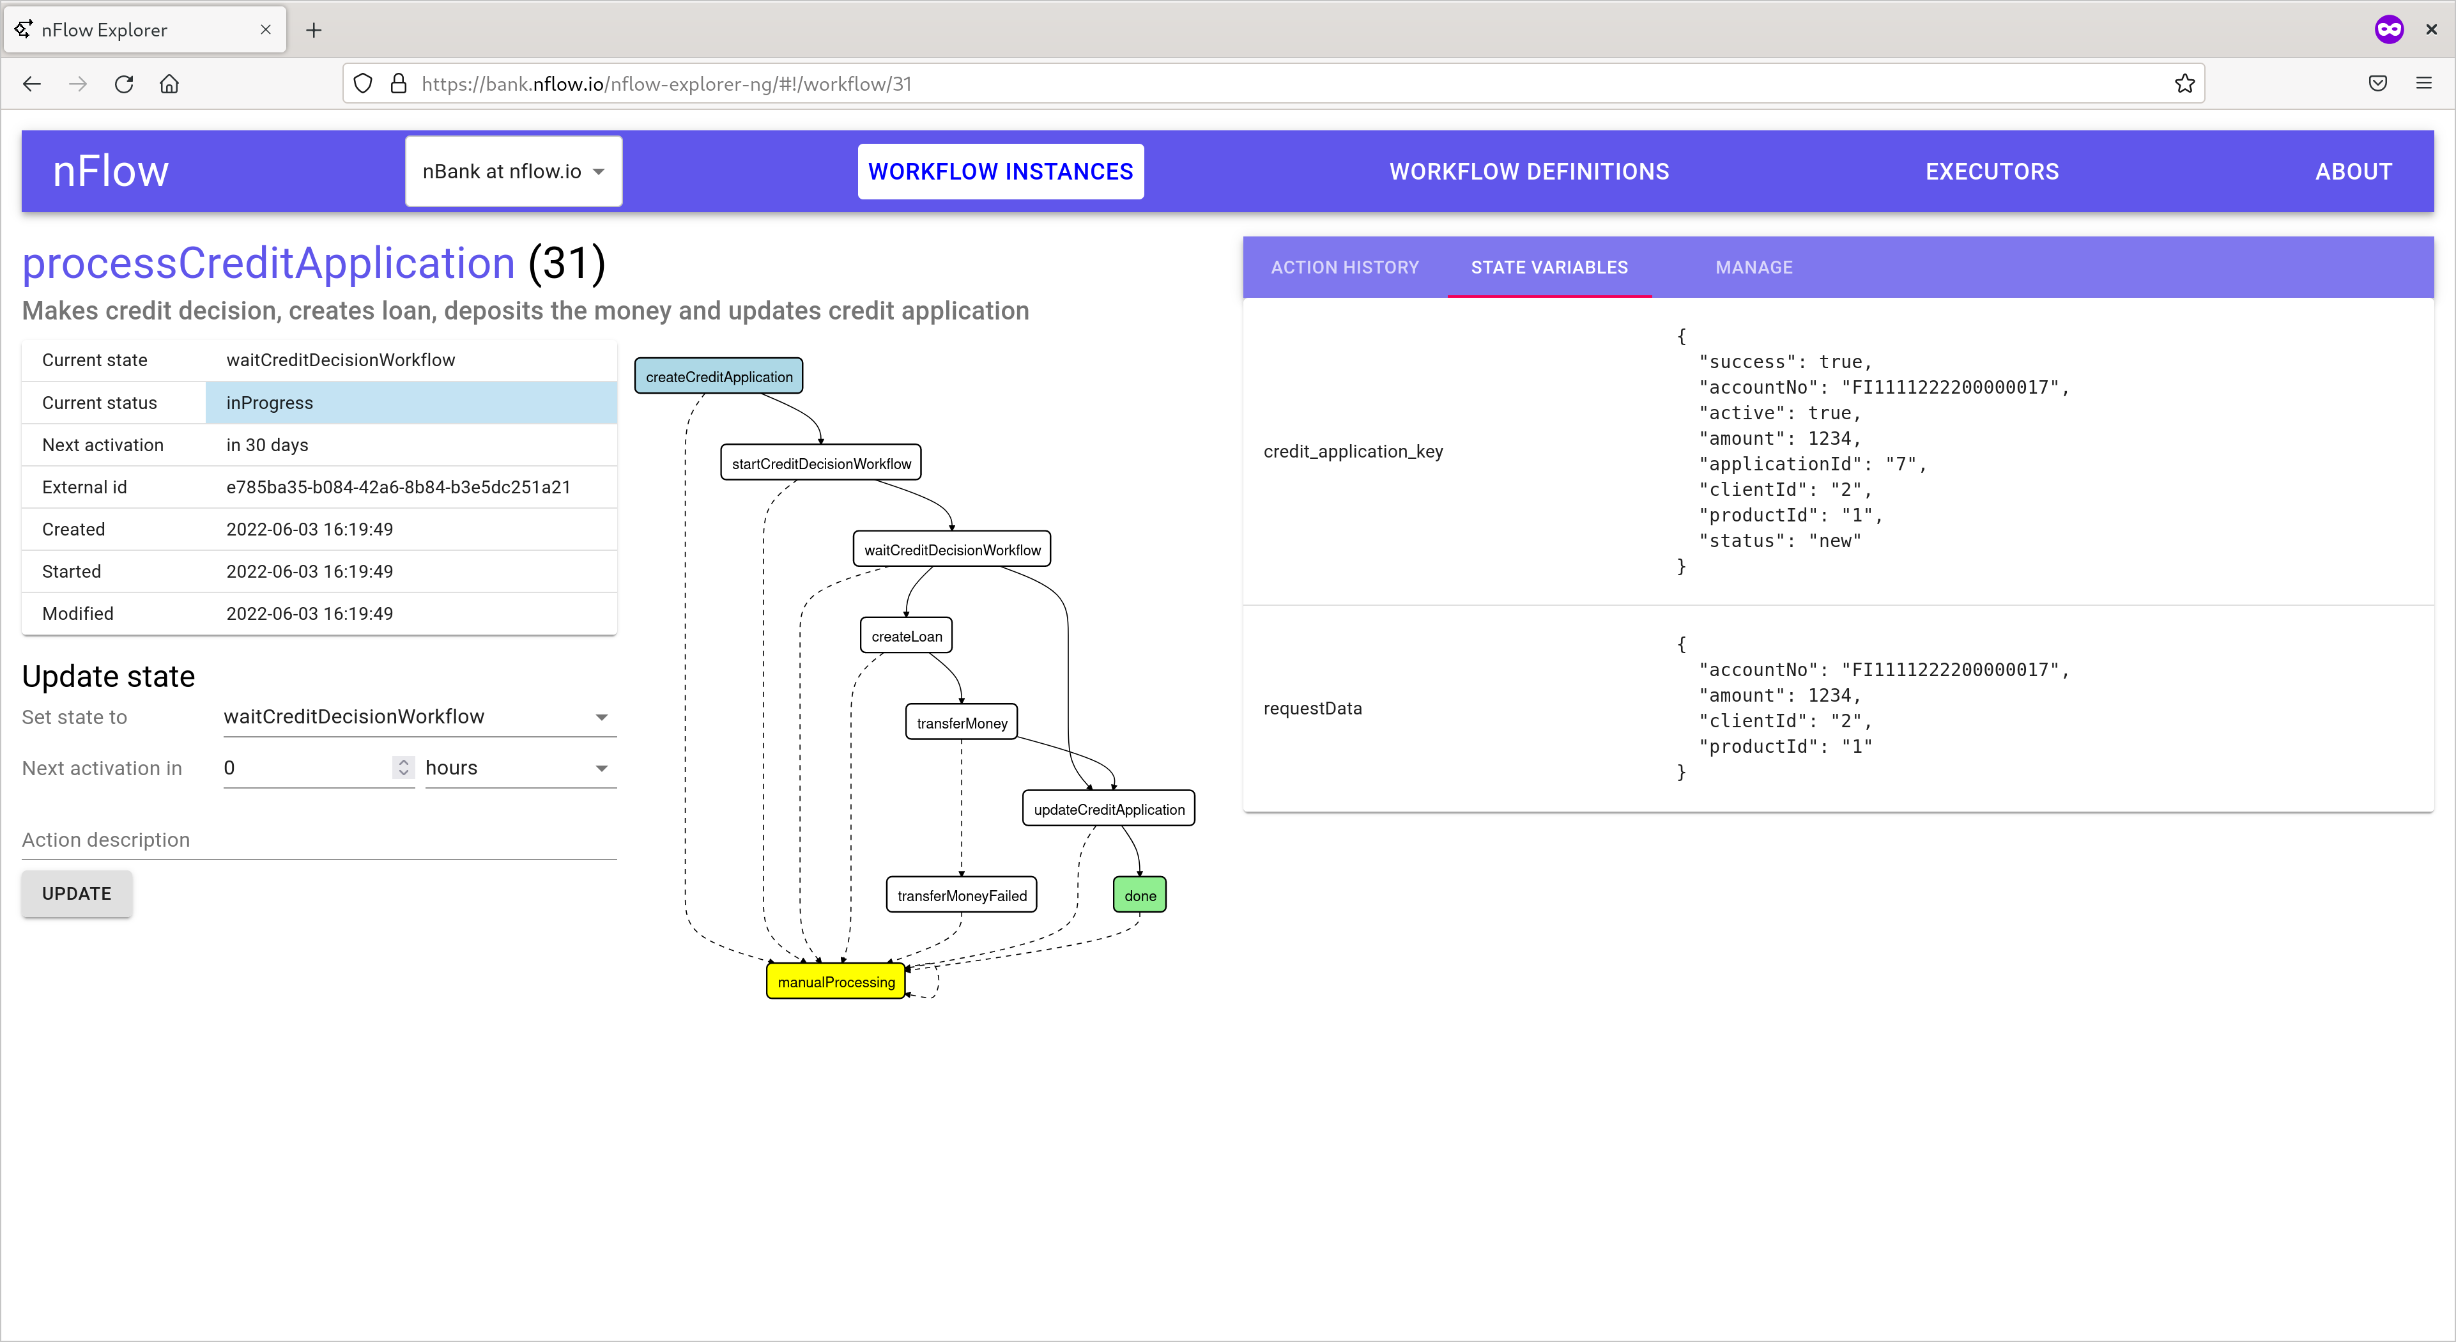Open the Firefox hamburger menu icon

pyautogui.click(x=2423, y=84)
